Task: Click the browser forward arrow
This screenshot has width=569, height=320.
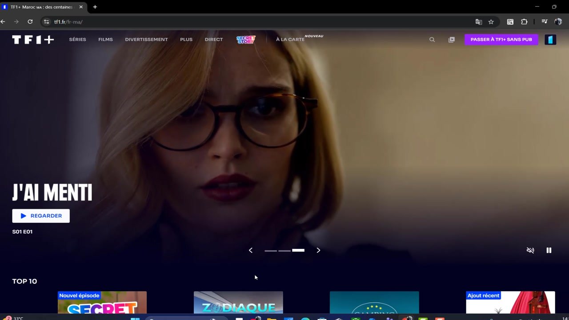Action: point(16,22)
